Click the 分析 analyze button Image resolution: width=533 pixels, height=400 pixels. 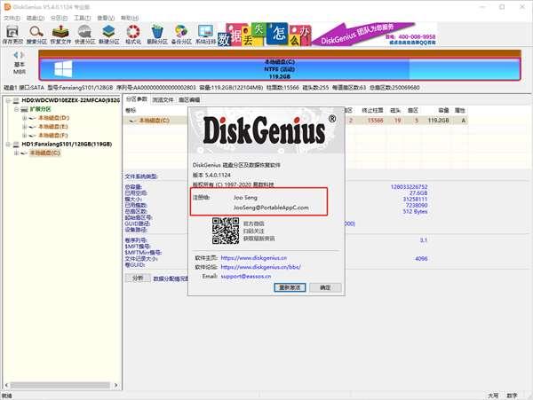(138, 278)
